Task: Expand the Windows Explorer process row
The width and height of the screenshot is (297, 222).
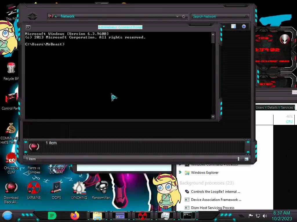Action: point(180,172)
